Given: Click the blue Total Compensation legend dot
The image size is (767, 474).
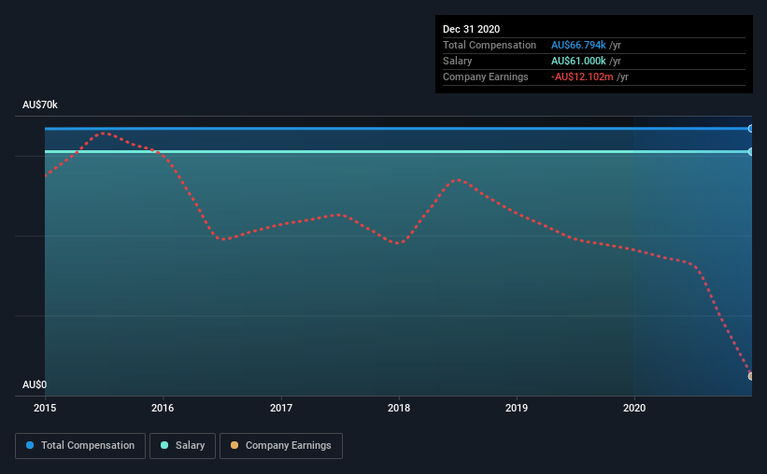Looking at the screenshot, I should (30, 445).
